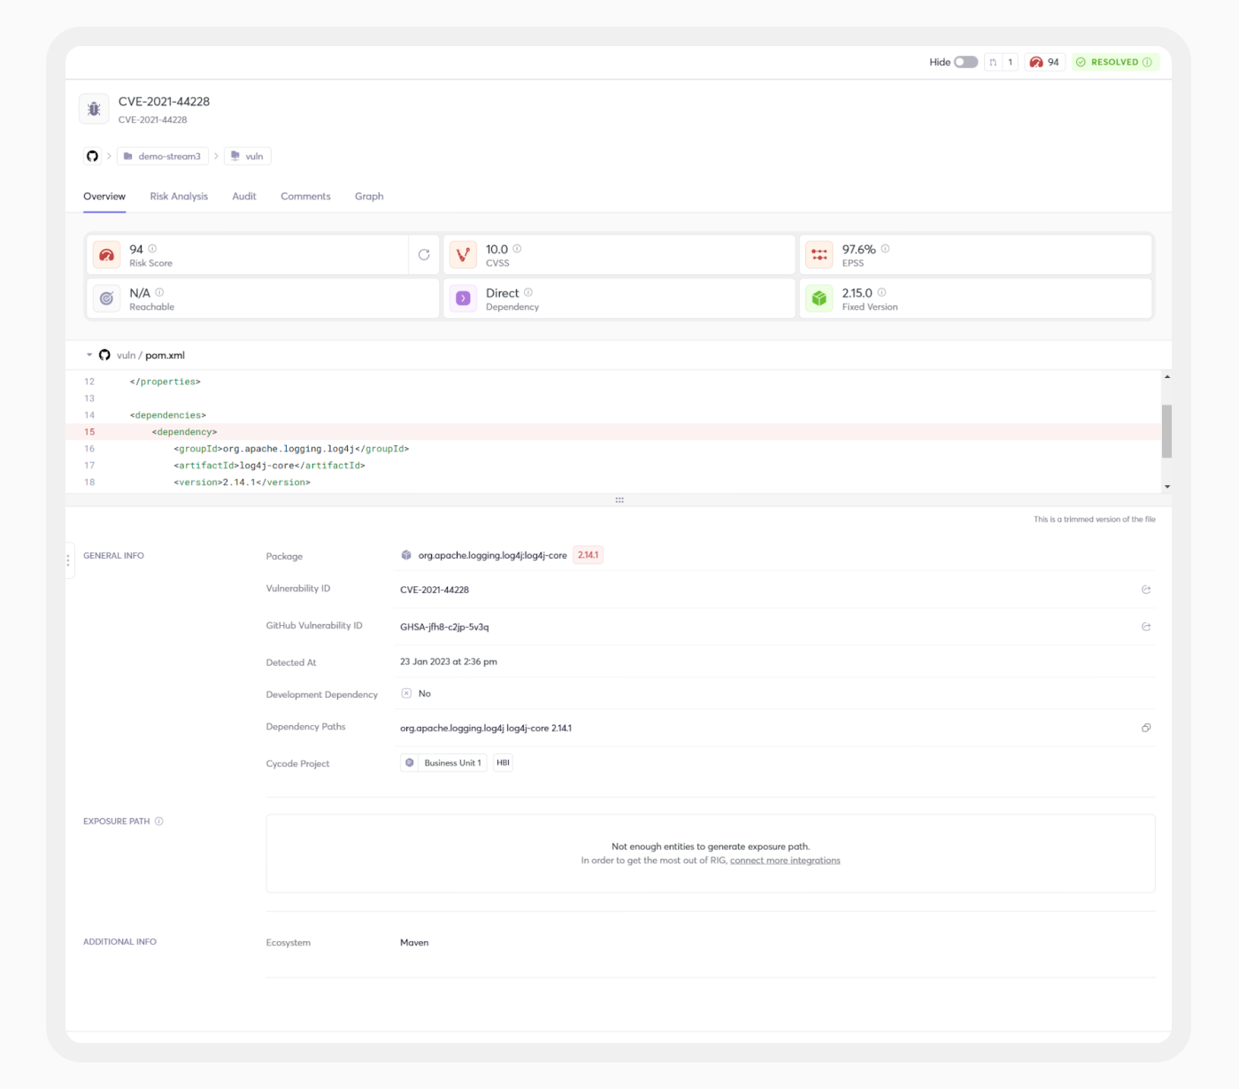This screenshot has height=1089, width=1239.
Task: Copy the Dependency Paths using the copy icon
Action: (x=1146, y=727)
